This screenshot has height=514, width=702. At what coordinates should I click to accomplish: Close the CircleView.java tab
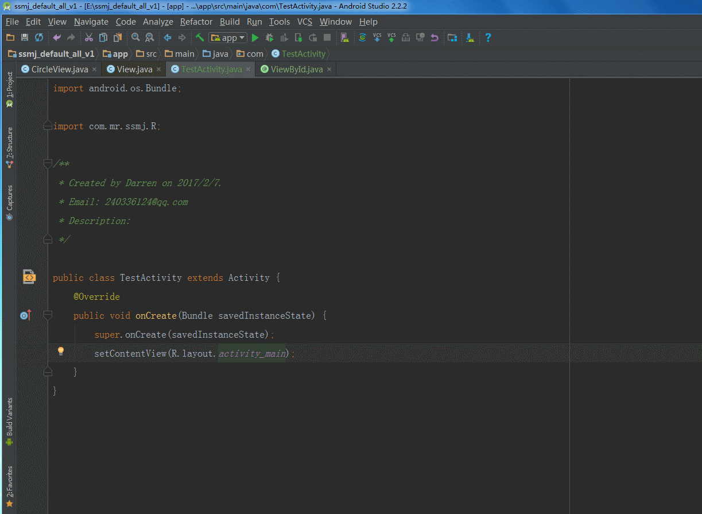click(94, 69)
